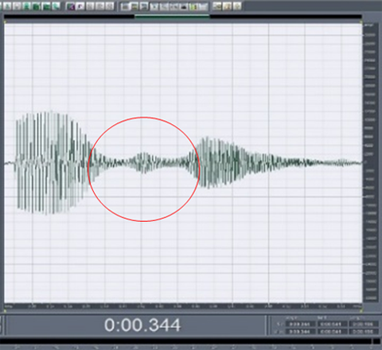Viewport: 382px width, 350px height.
Task: Click the black silhouette icon in the toolbar
Action: (x=184, y=6)
